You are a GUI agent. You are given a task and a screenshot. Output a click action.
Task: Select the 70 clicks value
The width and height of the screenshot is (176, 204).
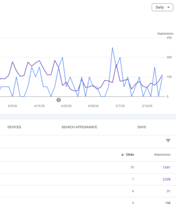point(132,167)
